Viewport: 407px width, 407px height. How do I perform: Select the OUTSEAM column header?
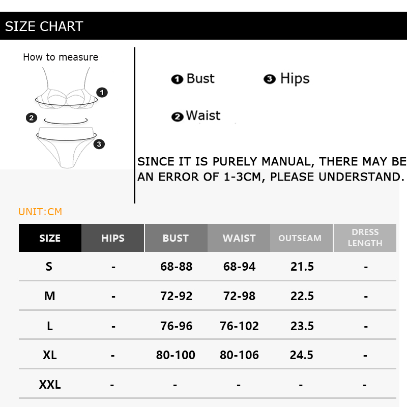pos(300,238)
